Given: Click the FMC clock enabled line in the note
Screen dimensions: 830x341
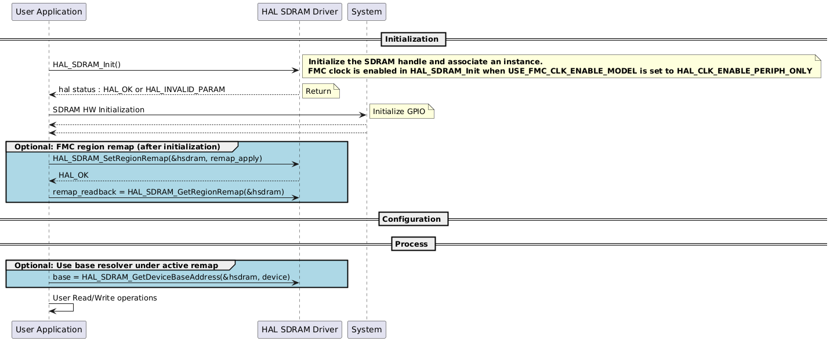Looking at the screenshot, I should click(x=560, y=71).
